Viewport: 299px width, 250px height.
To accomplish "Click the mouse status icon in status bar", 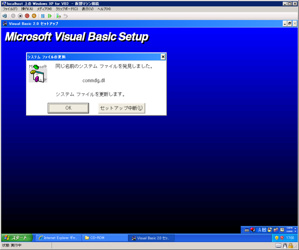I will pyautogui.click(x=285, y=246).
